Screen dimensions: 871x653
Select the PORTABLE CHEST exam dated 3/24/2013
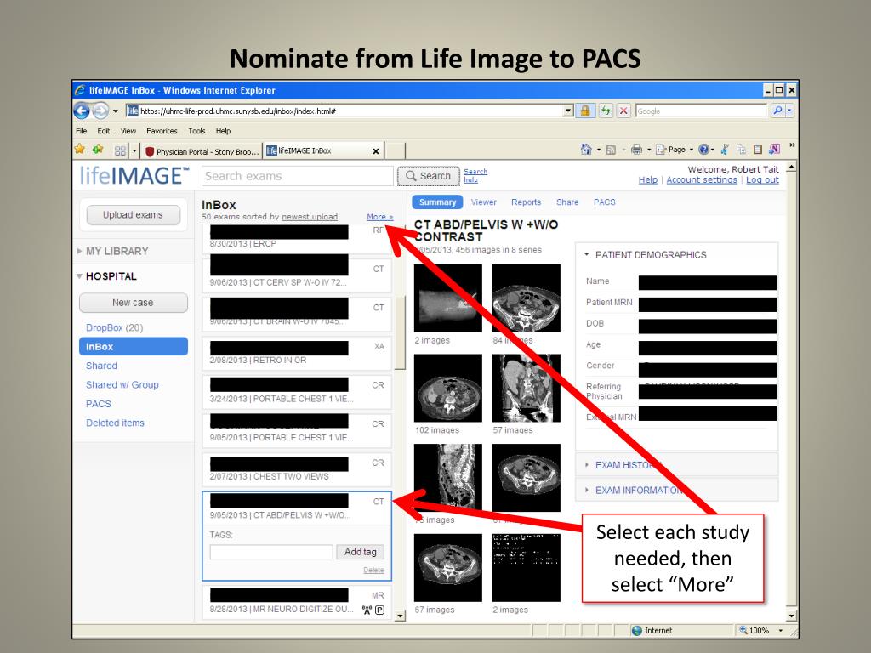point(297,393)
